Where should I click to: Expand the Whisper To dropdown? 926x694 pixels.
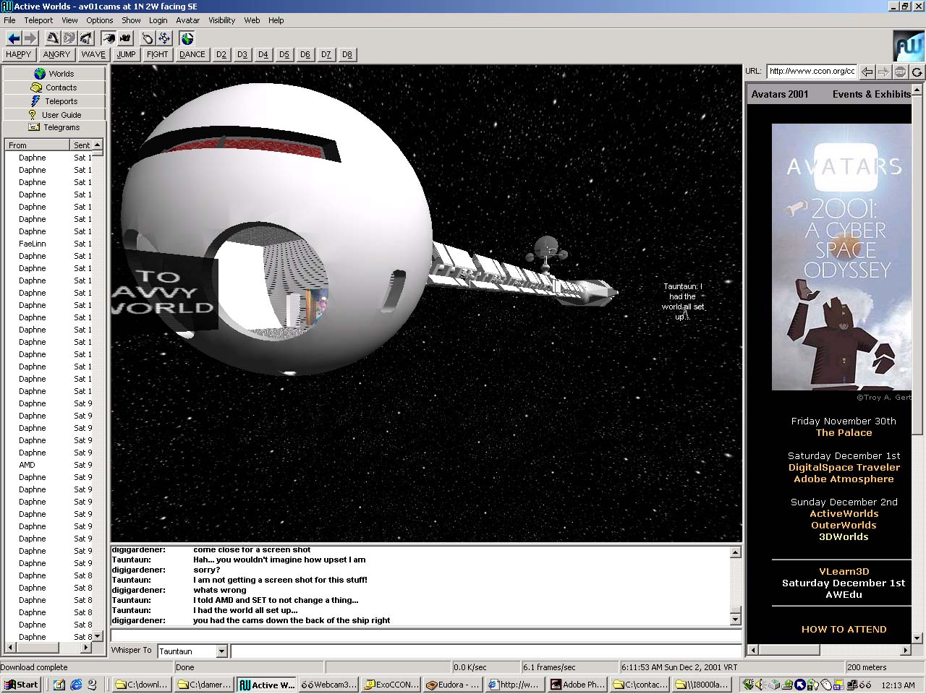(222, 651)
